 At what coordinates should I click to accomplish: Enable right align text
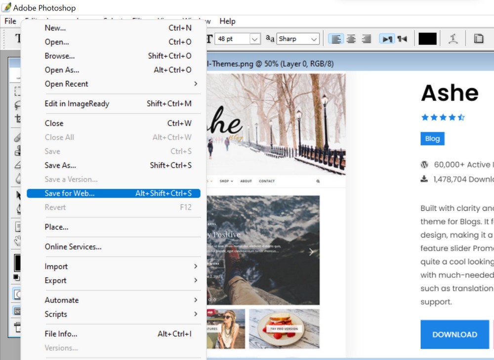click(366, 39)
